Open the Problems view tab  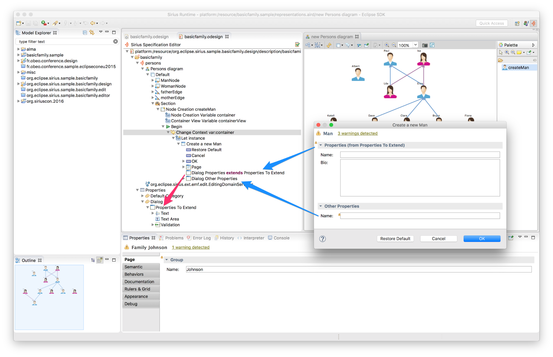coord(171,238)
